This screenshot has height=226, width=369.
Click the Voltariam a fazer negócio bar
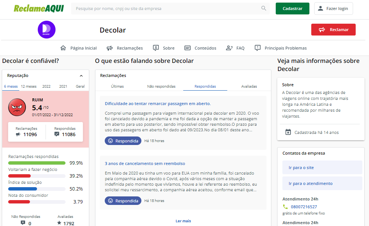(37, 176)
